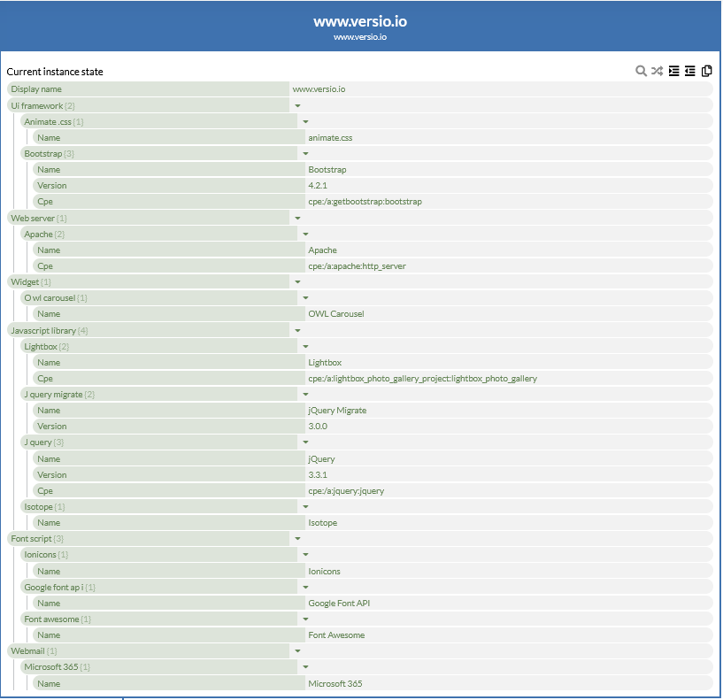Viewport: 723px width, 700px height.
Task: Click the copy to clipboard icon
Action: (x=706, y=71)
